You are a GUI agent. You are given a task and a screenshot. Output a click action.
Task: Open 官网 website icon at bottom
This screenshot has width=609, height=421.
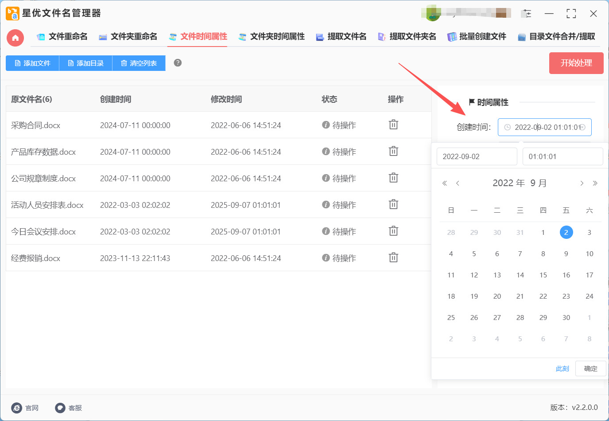pyautogui.click(x=17, y=408)
